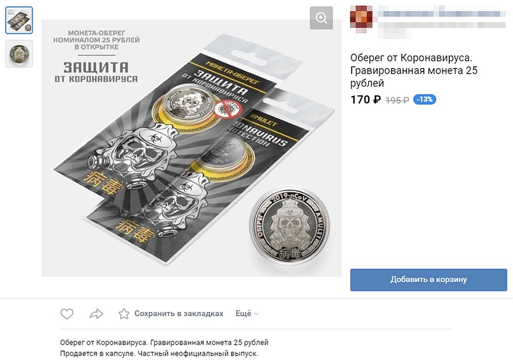The width and height of the screenshot is (513, 360).
Task: Click the 170 ₽ current price
Action: [x=366, y=100]
